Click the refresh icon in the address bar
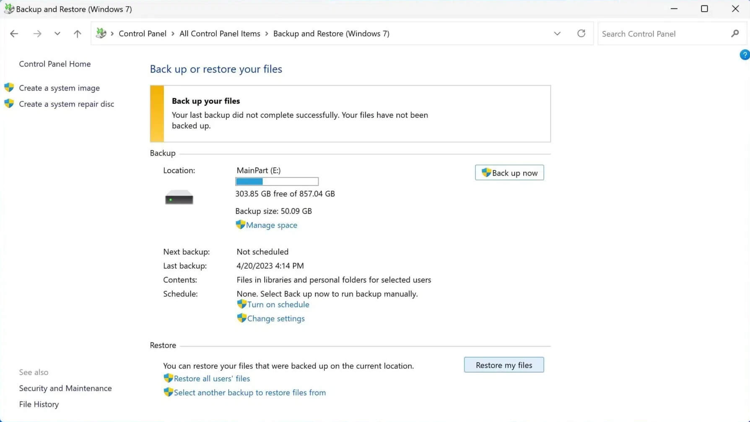The width and height of the screenshot is (750, 422). point(581,34)
